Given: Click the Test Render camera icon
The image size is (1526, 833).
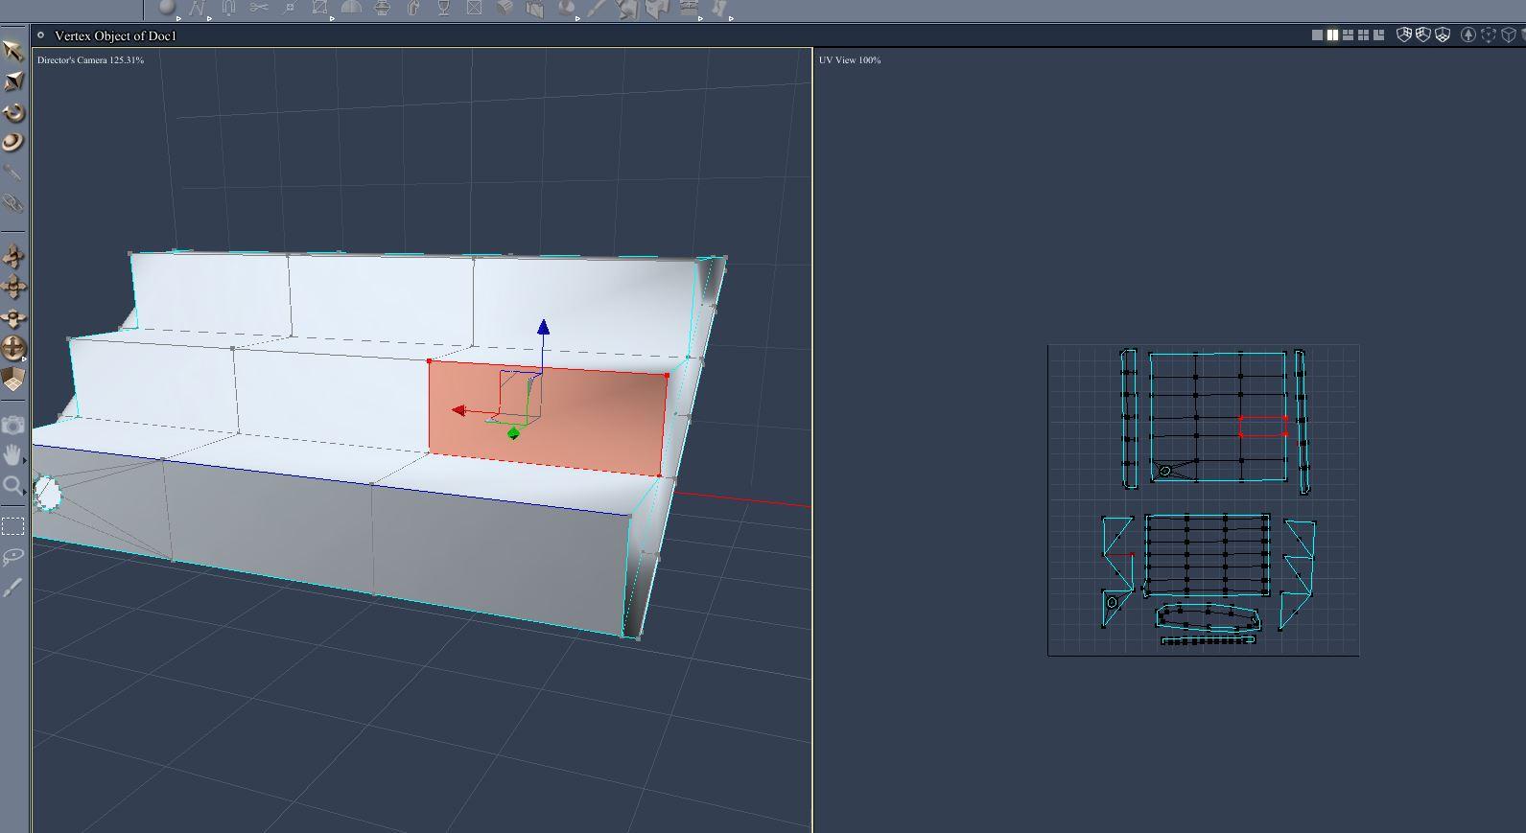Looking at the screenshot, I should point(13,425).
